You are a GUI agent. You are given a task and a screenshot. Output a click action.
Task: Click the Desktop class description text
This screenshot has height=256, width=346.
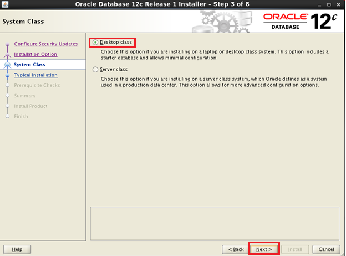(215, 55)
